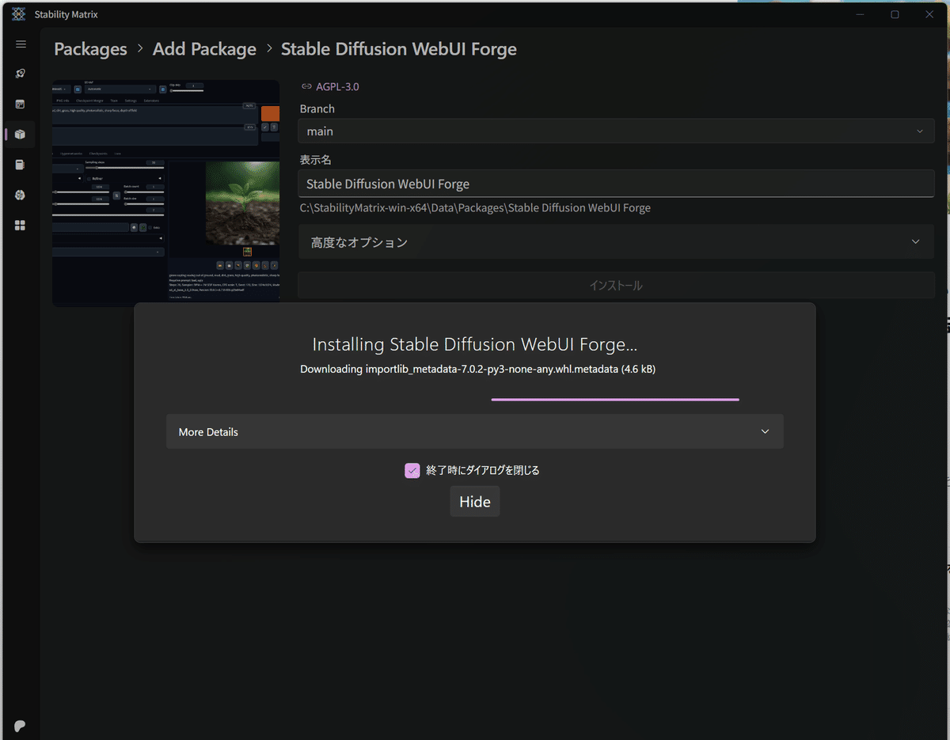Click the download progress bar

coord(615,400)
